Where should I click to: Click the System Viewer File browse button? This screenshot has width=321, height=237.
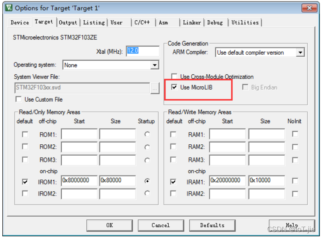pyautogui.click(x=155, y=88)
